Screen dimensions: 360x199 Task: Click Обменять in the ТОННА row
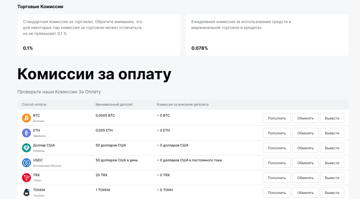(305, 193)
